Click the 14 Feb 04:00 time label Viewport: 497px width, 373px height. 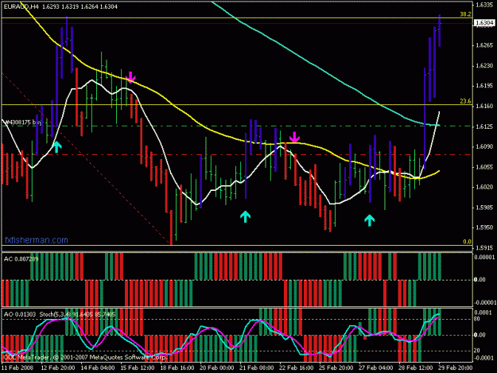[x=98, y=368]
